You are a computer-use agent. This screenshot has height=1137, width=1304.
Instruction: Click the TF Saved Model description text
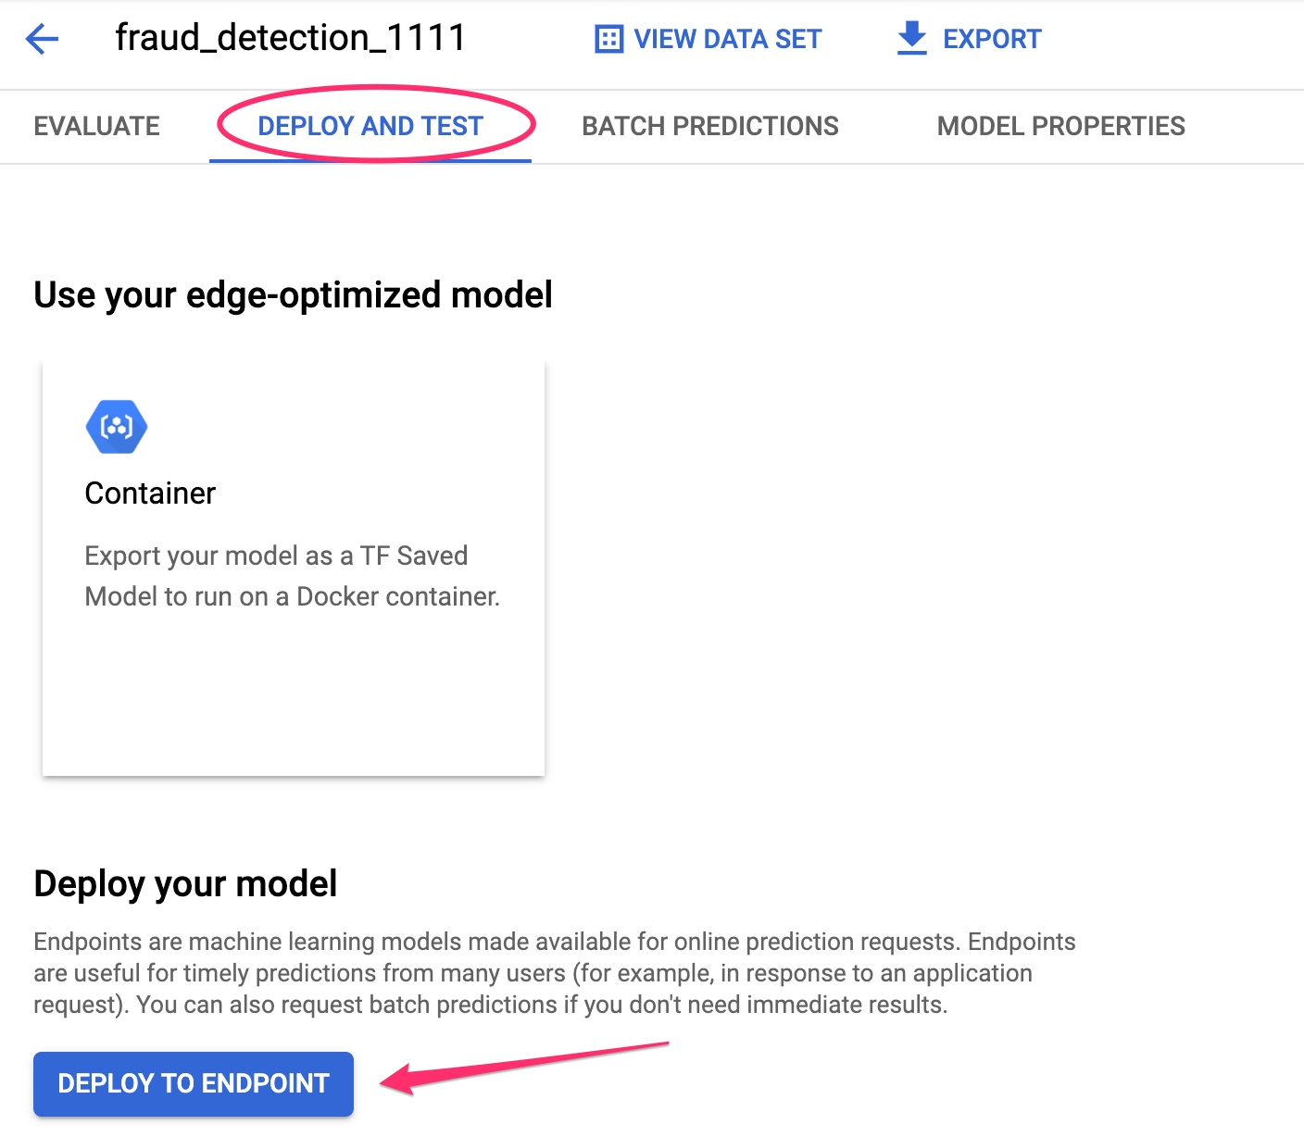pos(292,576)
